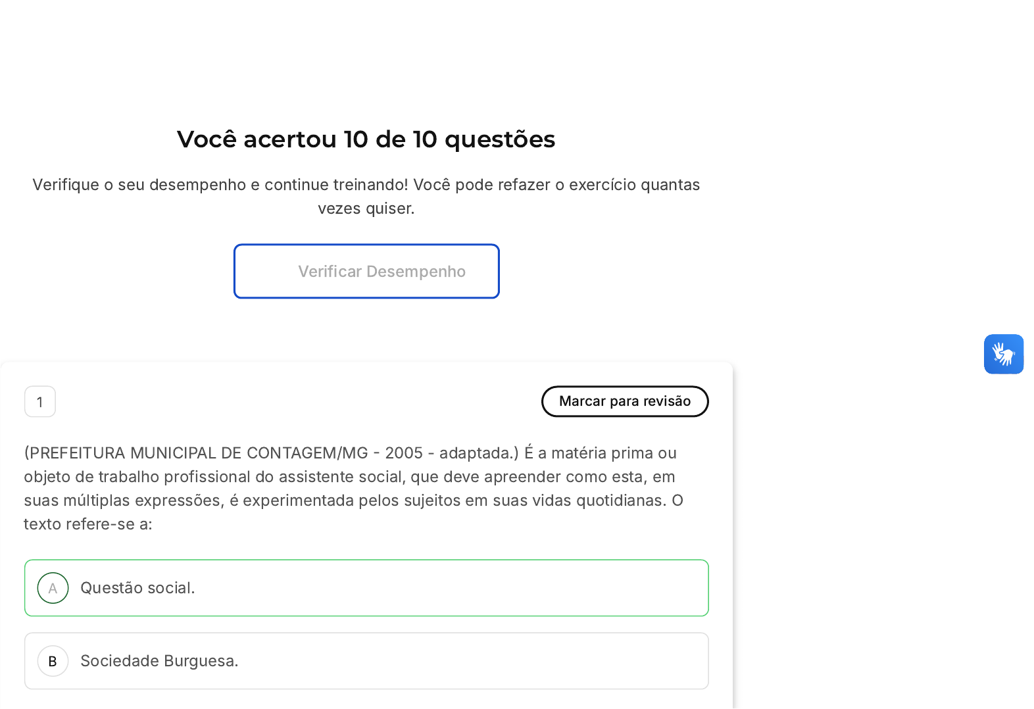The height and width of the screenshot is (709, 1034).
Task: Select the option A letter circle
Action: point(53,588)
